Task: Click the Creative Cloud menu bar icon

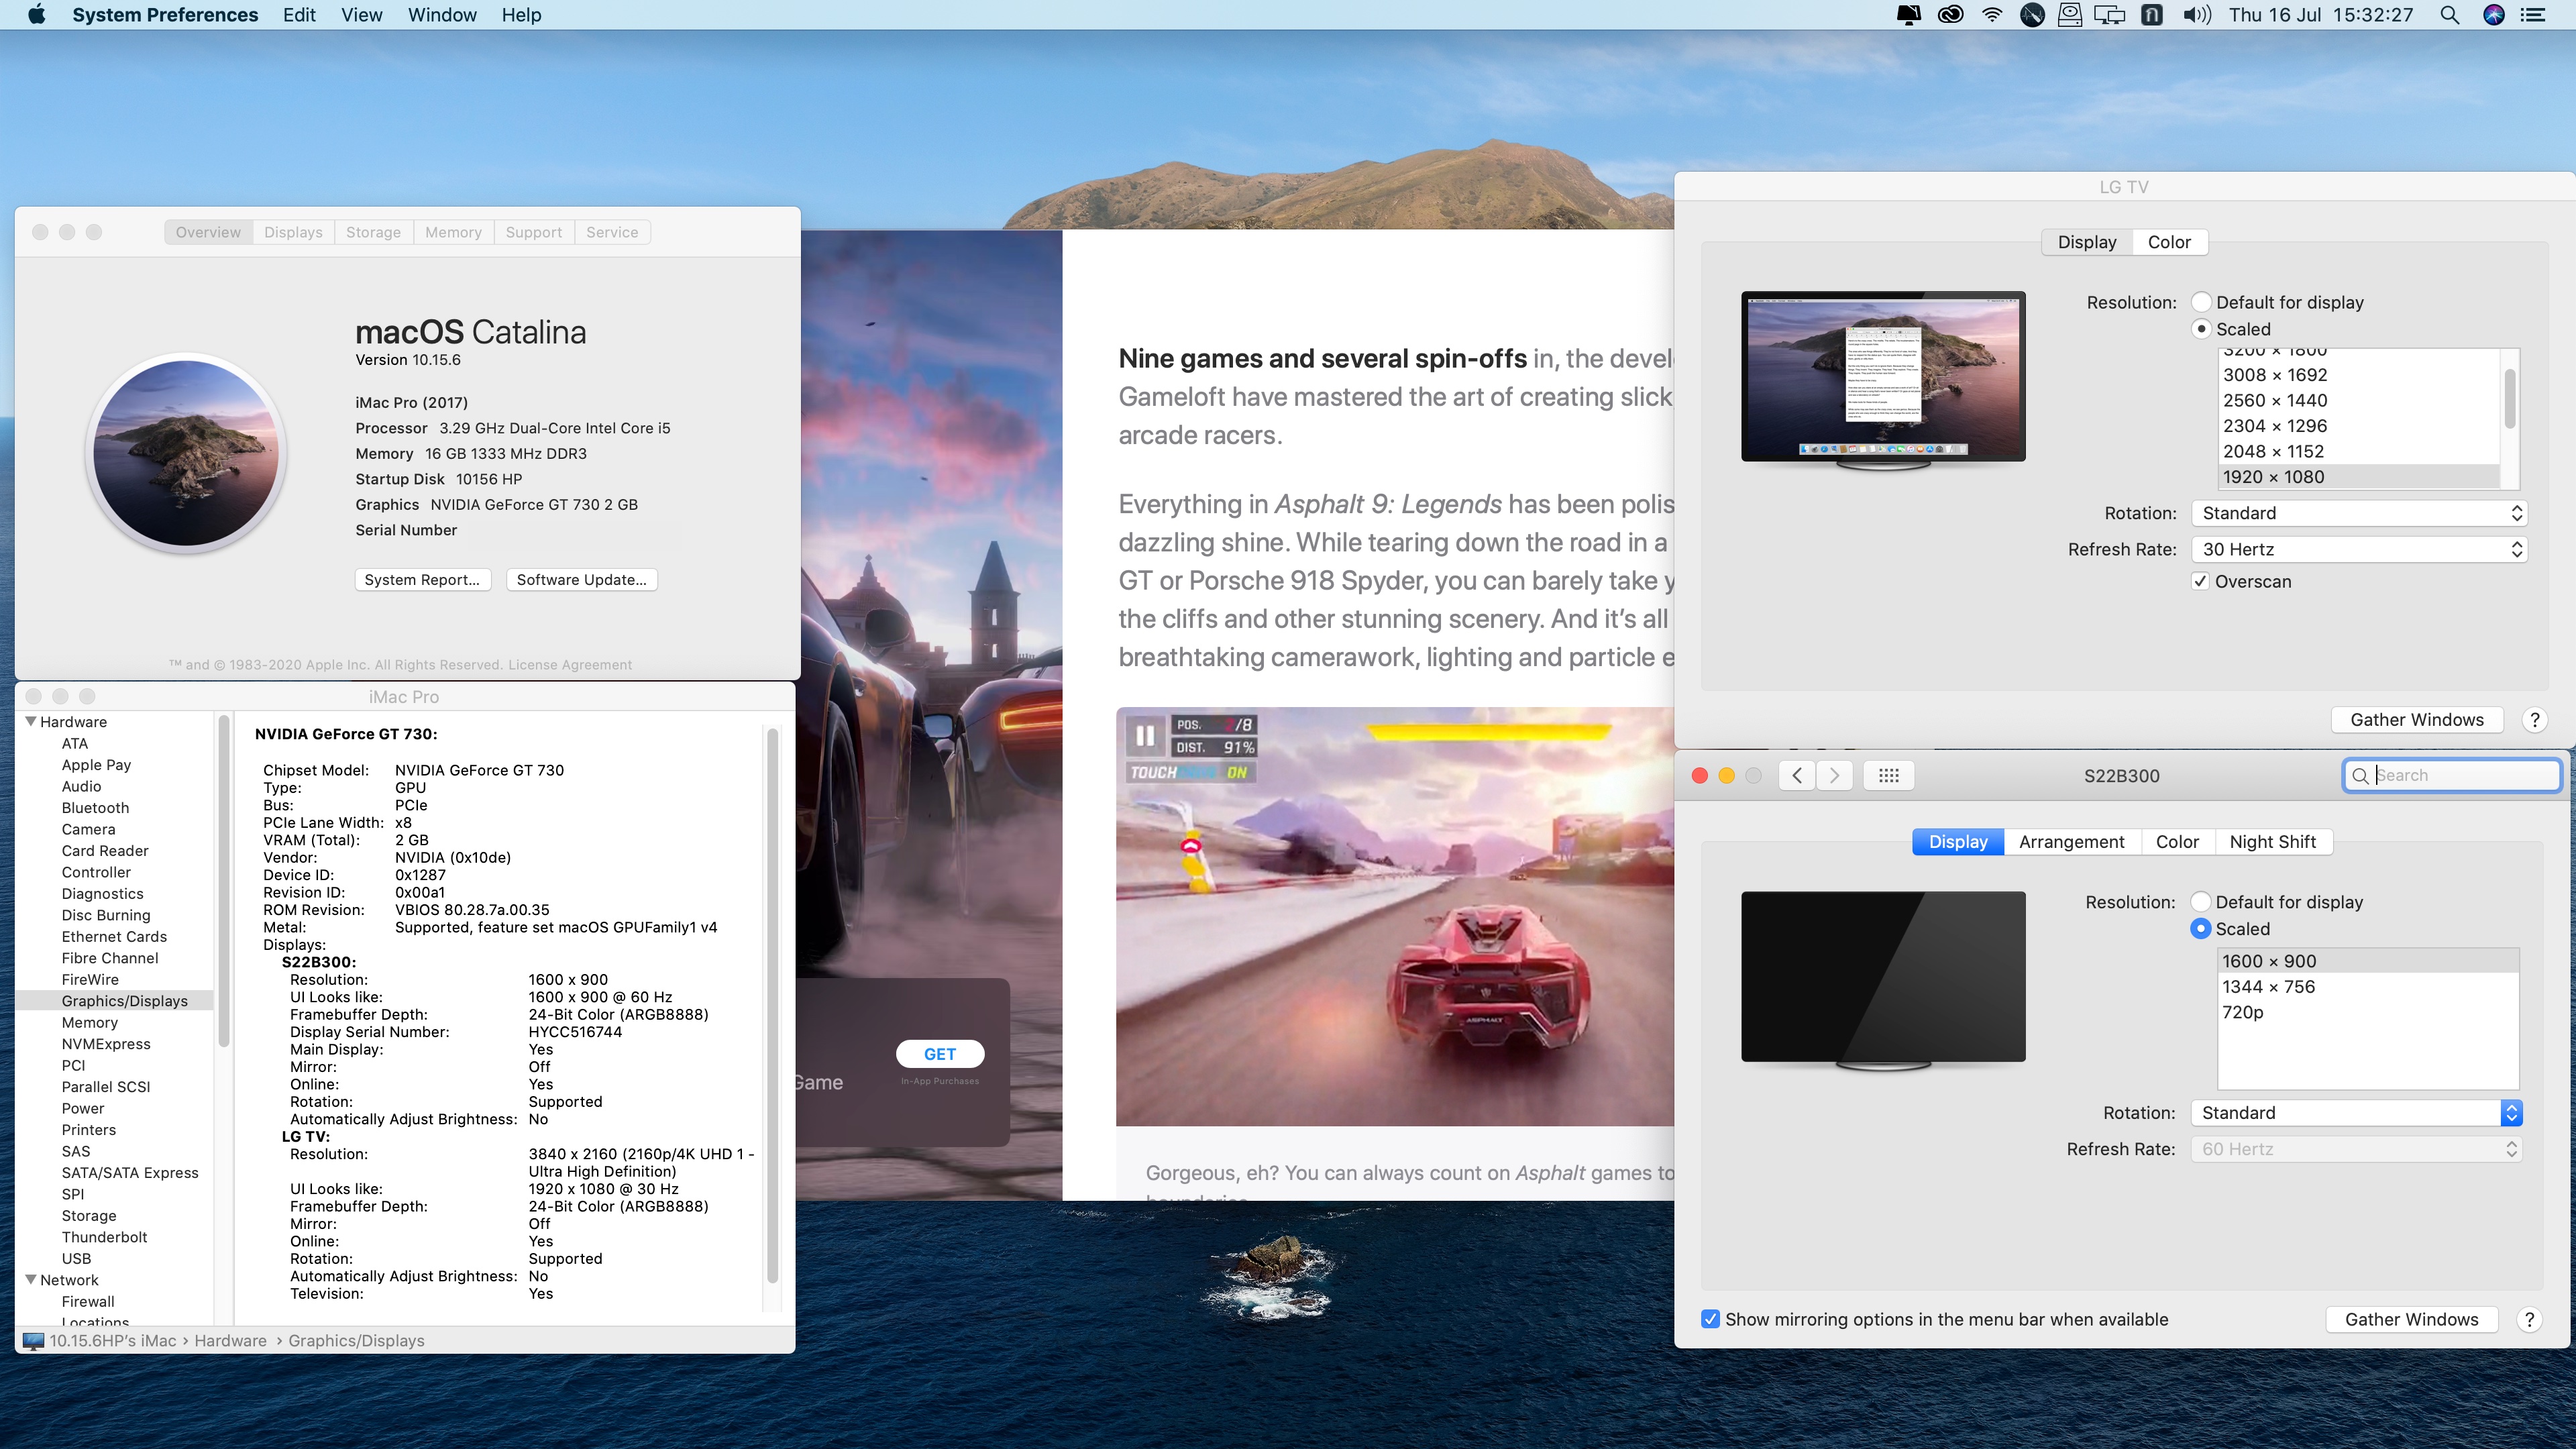Action: tap(1950, 15)
